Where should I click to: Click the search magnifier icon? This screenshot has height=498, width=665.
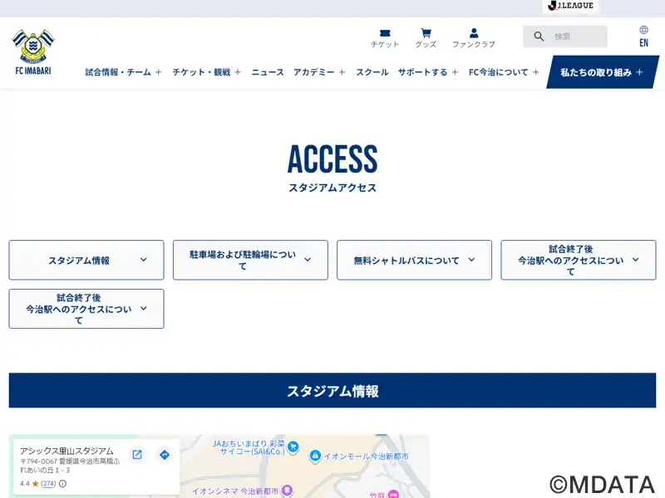pyautogui.click(x=539, y=37)
